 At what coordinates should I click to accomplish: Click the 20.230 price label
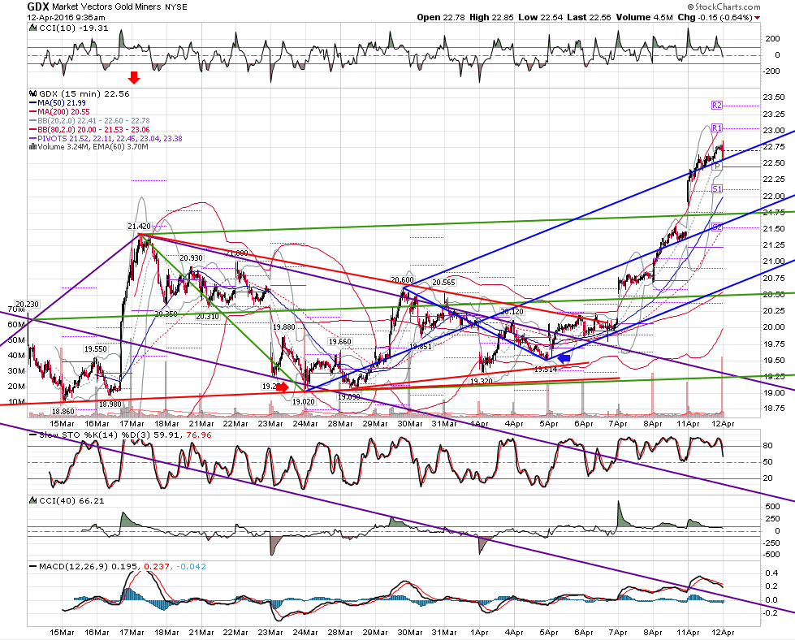click(28, 305)
